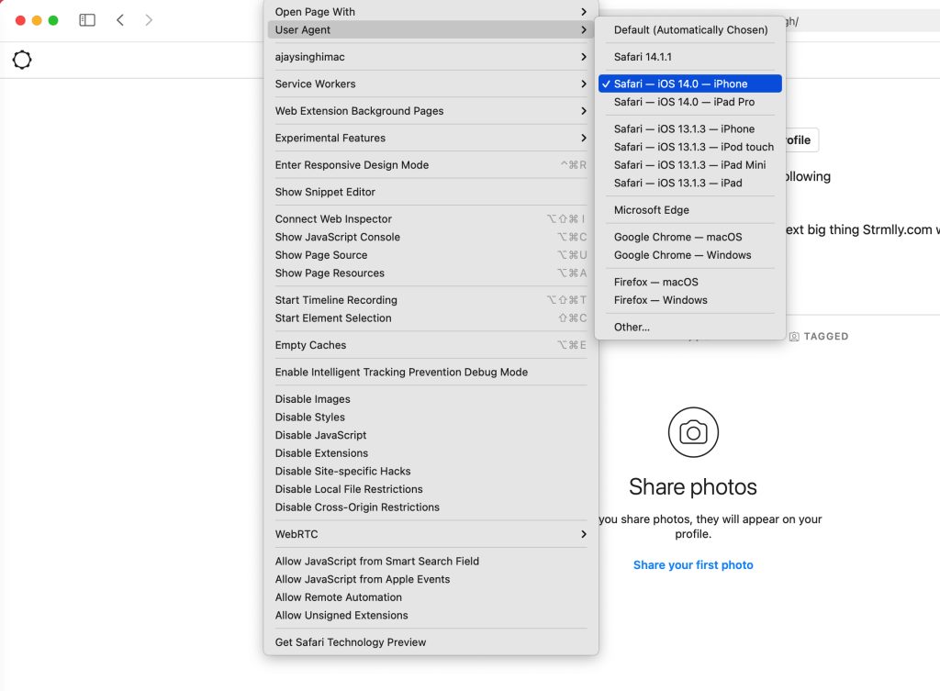
Task: Choose Get Safari Technology Preview
Action: click(x=431, y=641)
